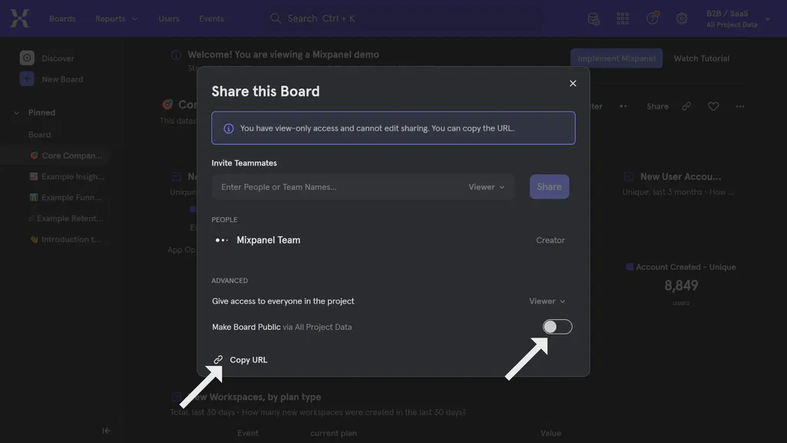Collapse the sidebar with the collapse arrow
Screen dimensions: 787x443
tap(106, 430)
